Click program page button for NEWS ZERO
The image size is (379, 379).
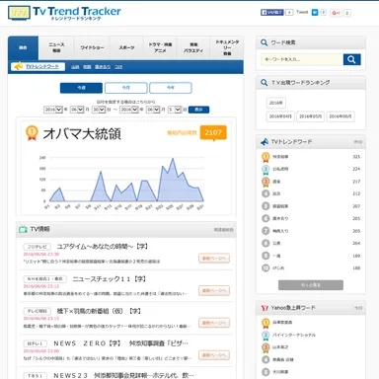click(x=214, y=355)
